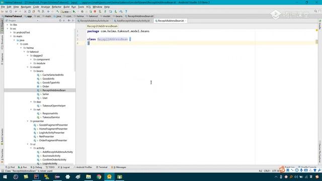This screenshot has height=181, width=322.
Task: Click class name RecepitAddressBean in editor
Action: tap(113, 39)
